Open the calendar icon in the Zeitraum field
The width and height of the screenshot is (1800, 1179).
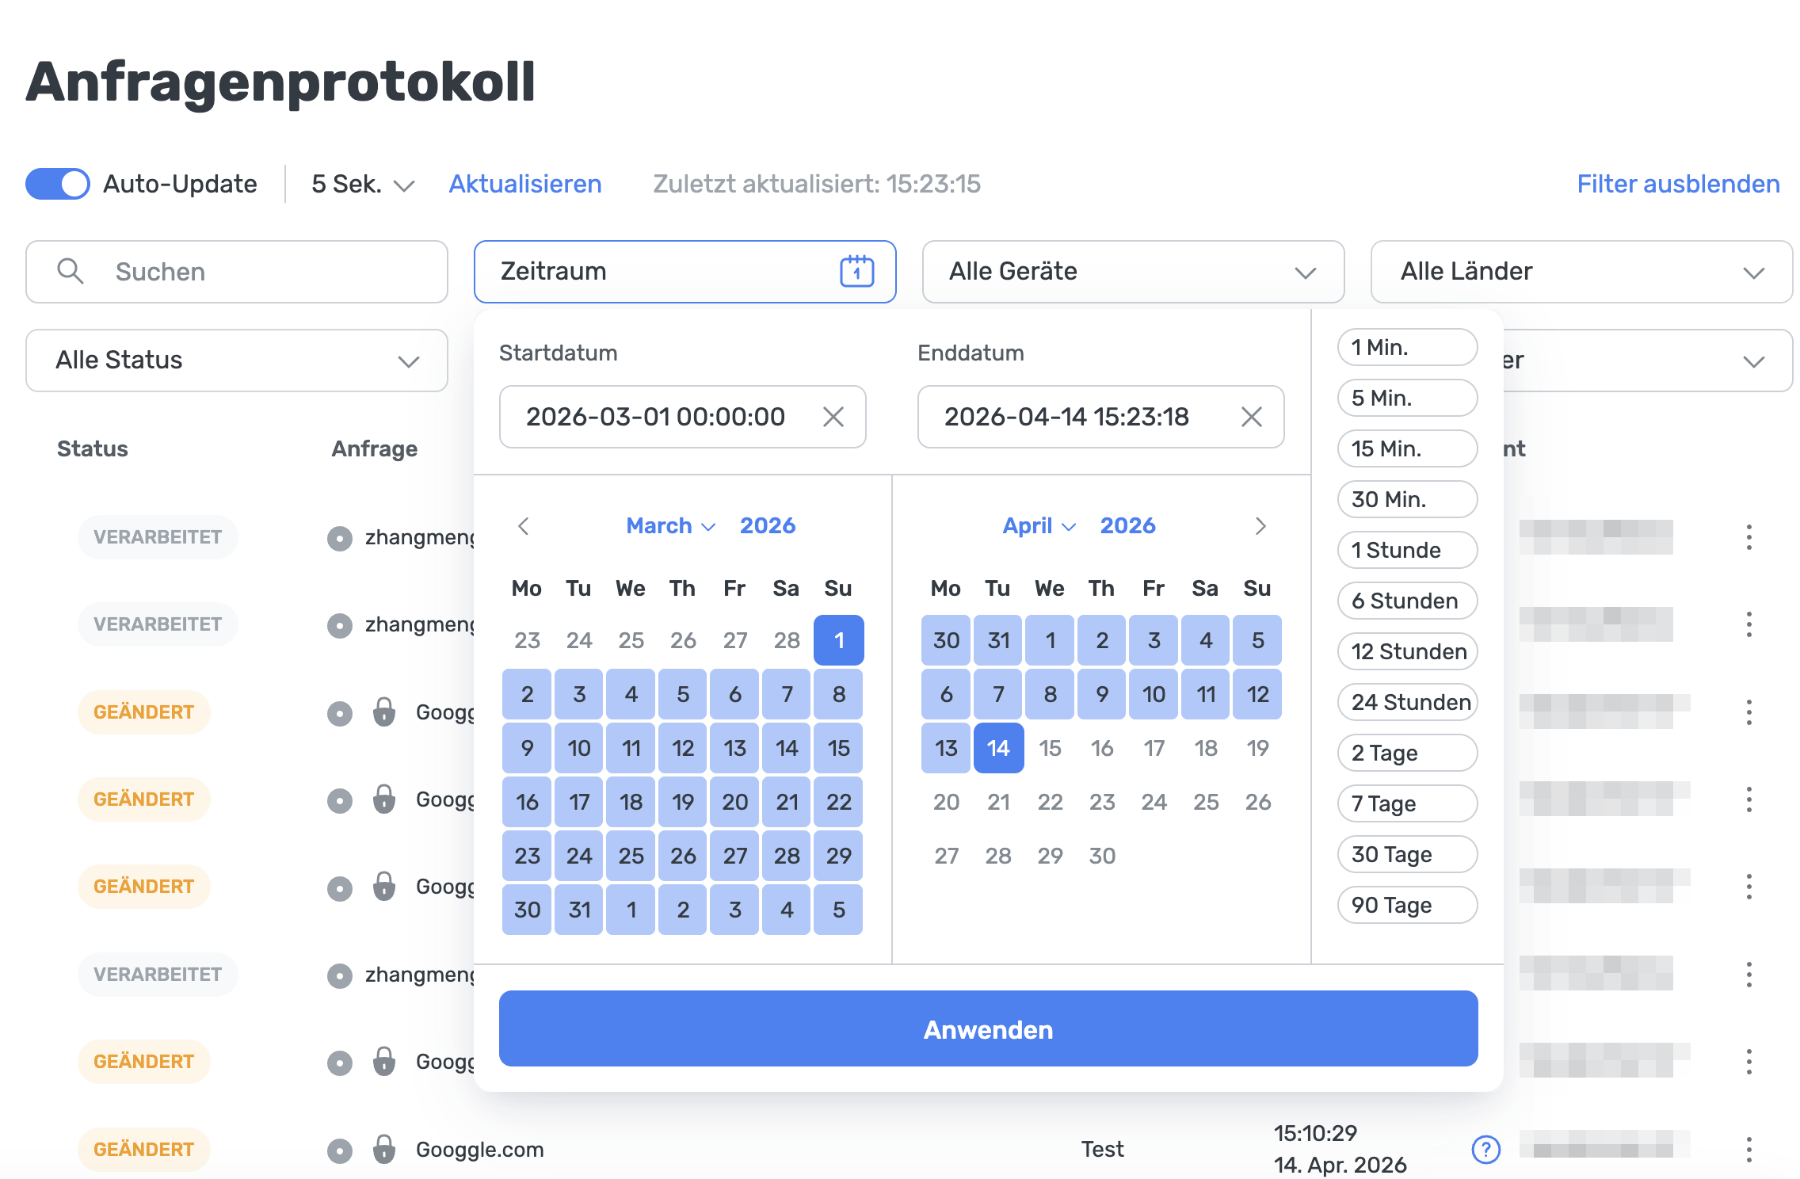[856, 271]
